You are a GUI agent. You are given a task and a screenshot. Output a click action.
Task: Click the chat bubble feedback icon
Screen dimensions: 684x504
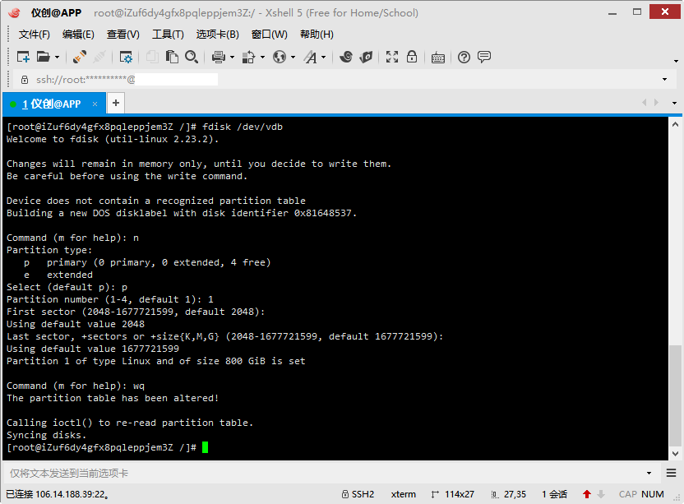[x=484, y=57]
